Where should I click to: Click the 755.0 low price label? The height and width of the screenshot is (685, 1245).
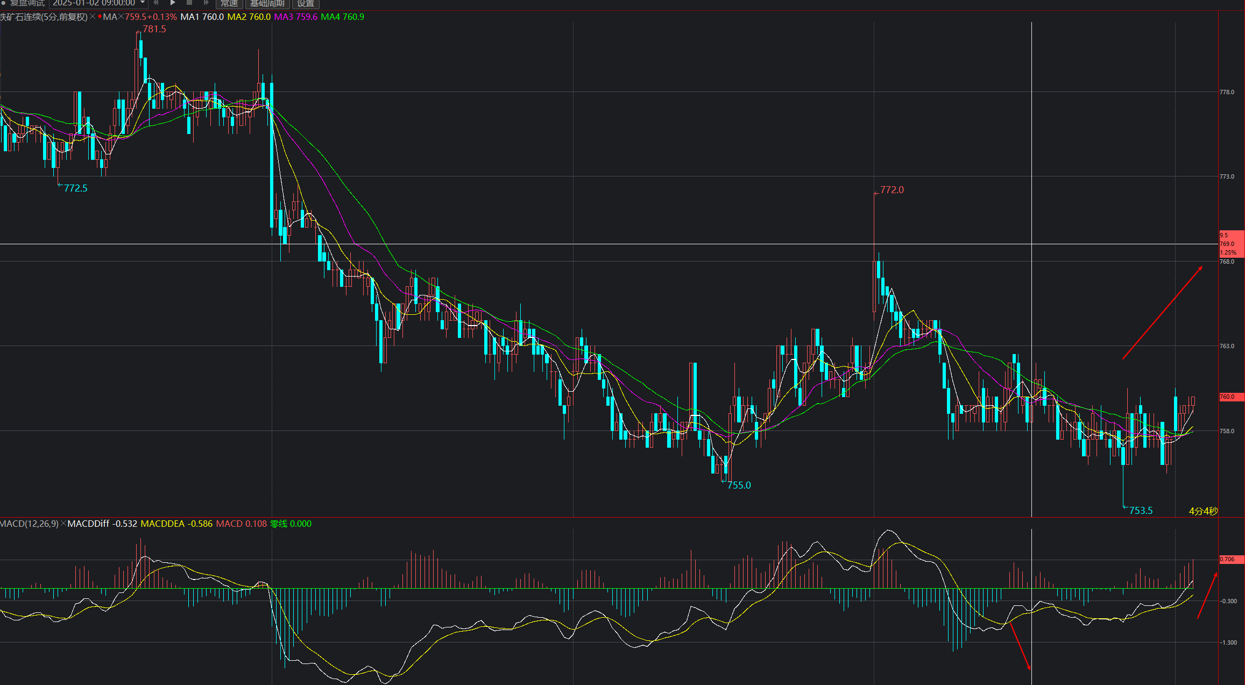(739, 485)
